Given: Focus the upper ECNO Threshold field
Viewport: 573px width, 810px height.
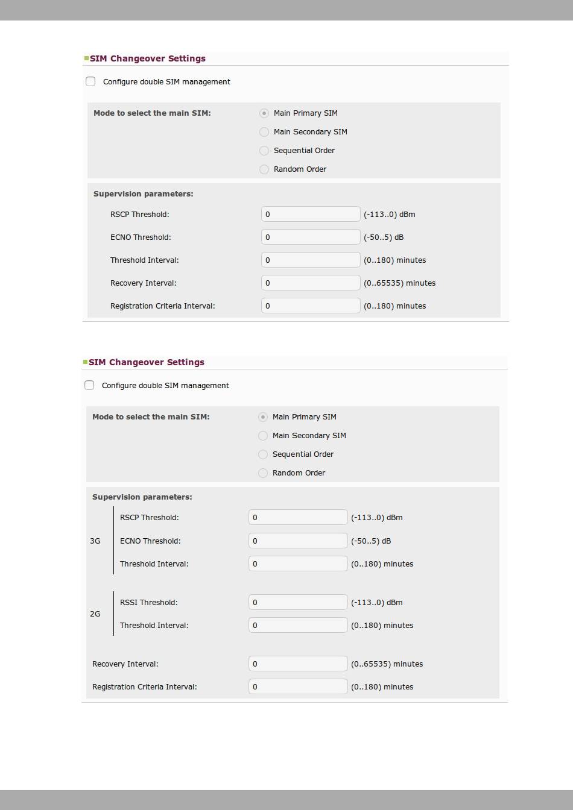Looking at the screenshot, I should click(x=311, y=237).
